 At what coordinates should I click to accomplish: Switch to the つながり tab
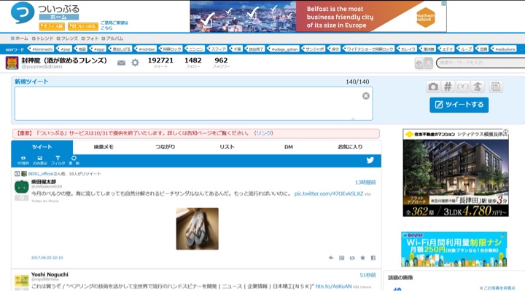pos(165,147)
